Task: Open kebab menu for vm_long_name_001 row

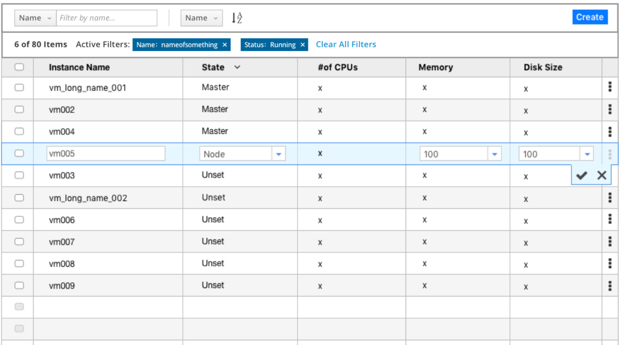Action: tap(610, 87)
